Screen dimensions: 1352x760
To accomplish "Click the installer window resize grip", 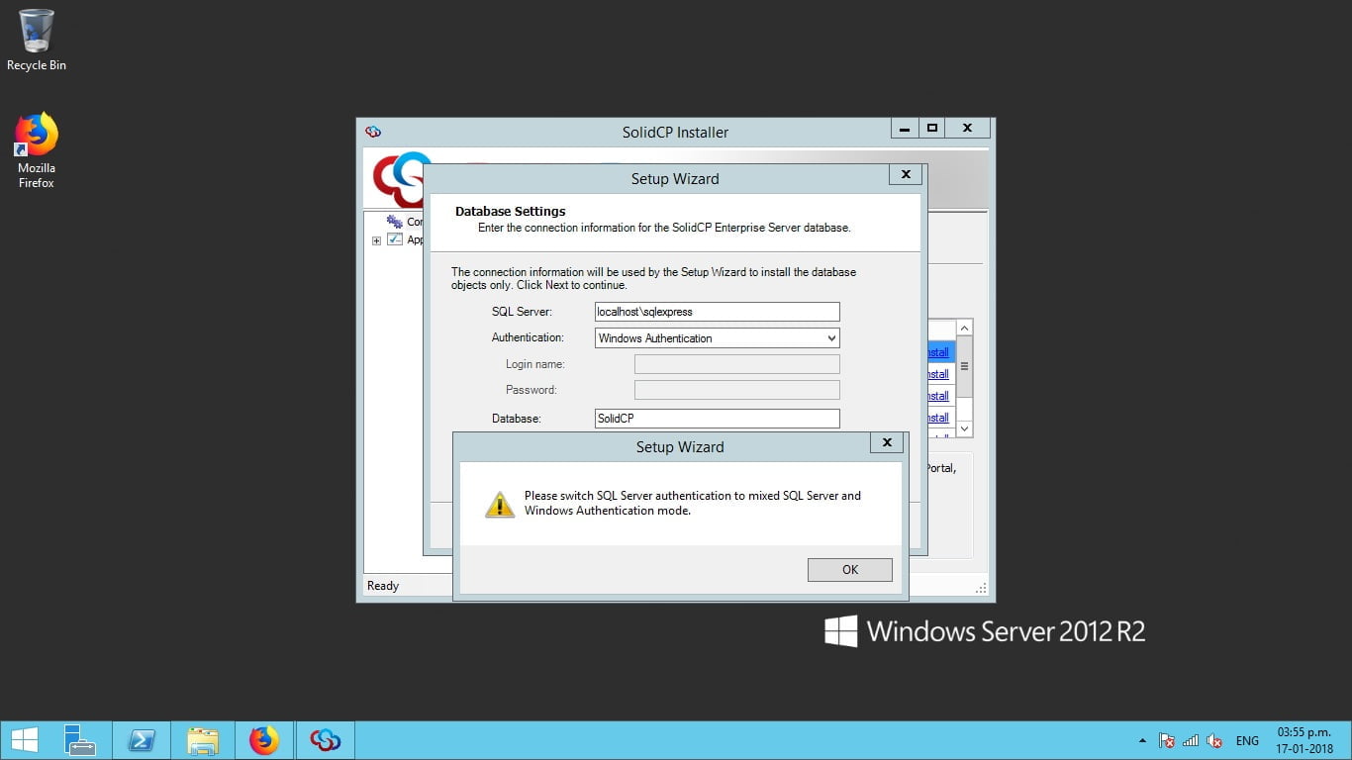I will (x=982, y=589).
